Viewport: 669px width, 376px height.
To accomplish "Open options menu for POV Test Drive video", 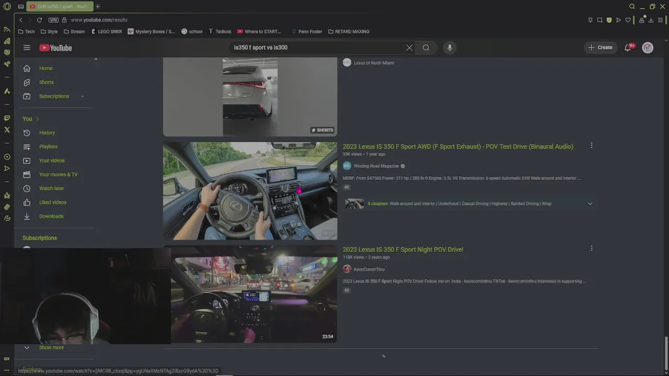I will 591,146.
